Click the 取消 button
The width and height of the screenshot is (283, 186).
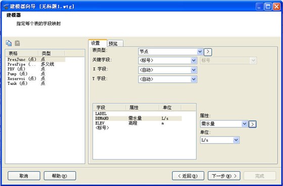coord(24,176)
